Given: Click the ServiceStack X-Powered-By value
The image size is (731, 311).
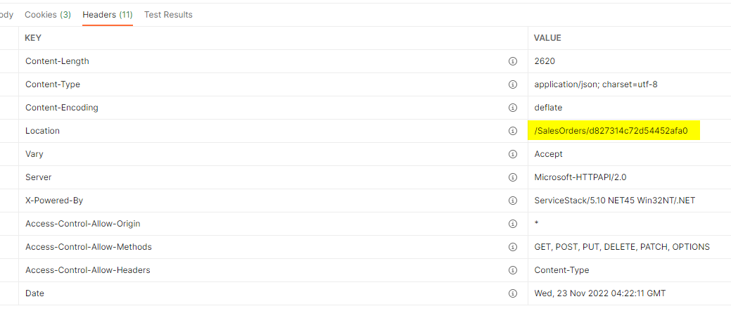Looking at the screenshot, I should (614, 201).
